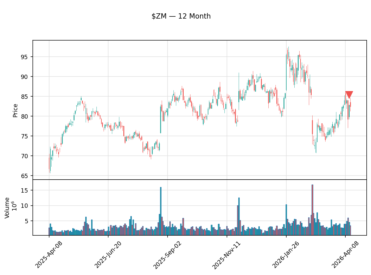Select the '2025-Jun-20' date label
Viewport: 371px width, 275px height.
[x=108, y=255]
